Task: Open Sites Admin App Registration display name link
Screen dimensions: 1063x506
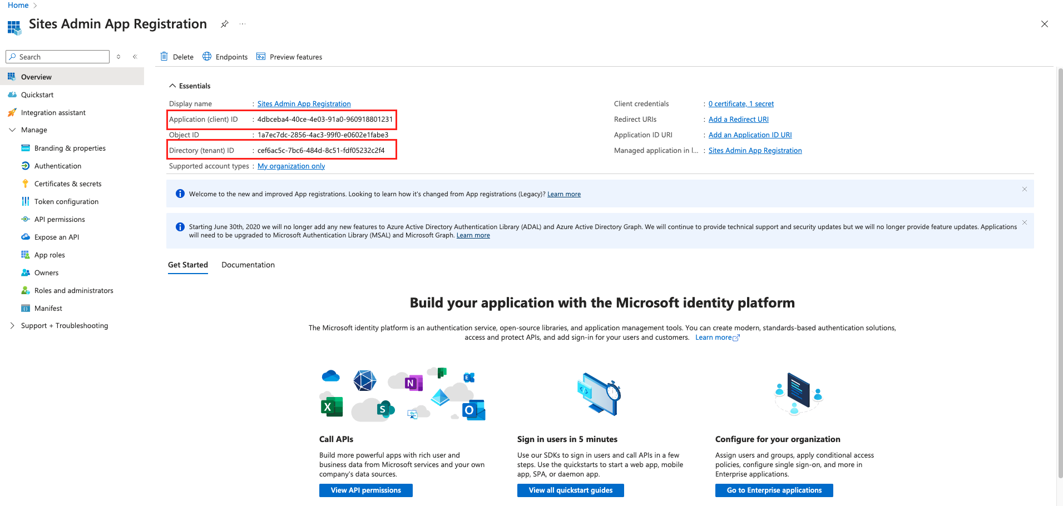Action: (304, 103)
